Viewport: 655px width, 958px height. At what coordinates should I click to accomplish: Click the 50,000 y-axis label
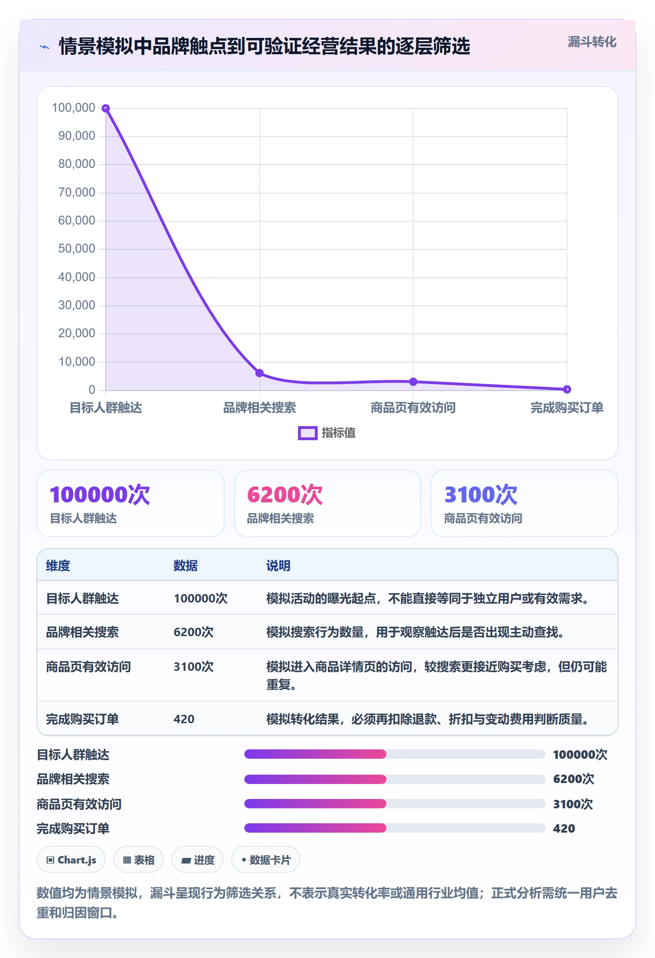coord(77,249)
